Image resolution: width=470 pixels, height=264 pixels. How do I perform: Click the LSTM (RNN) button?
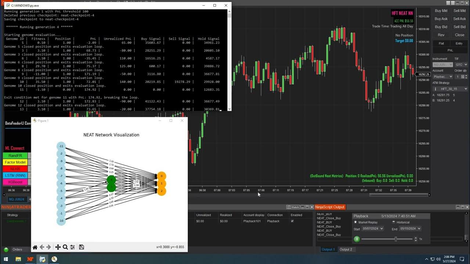[15, 176]
